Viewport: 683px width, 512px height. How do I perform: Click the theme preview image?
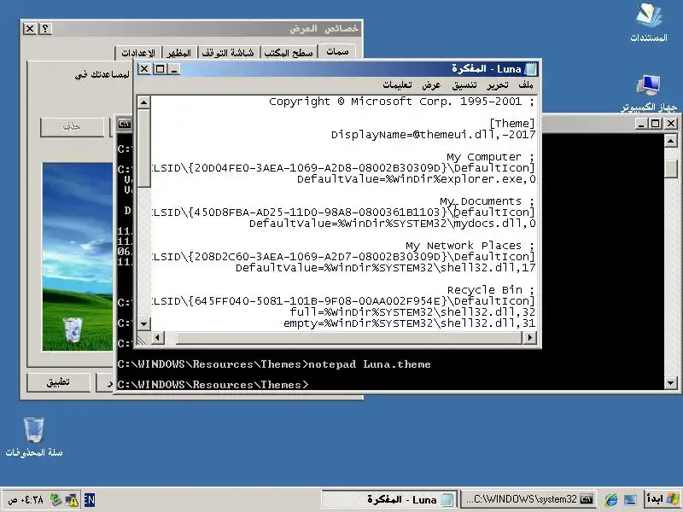pyautogui.click(x=78, y=257)
